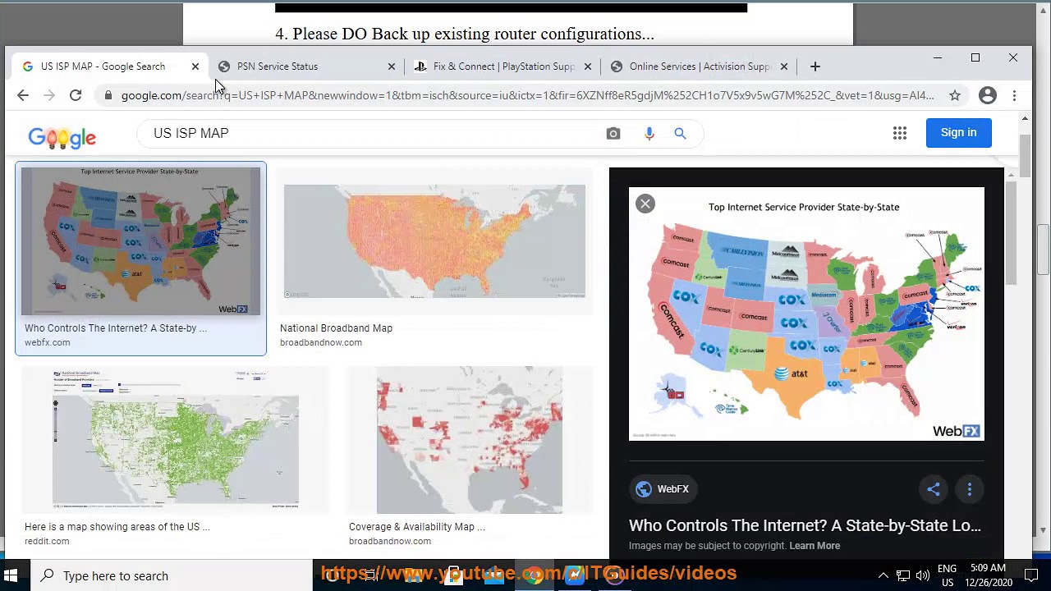Viewport: 1051px width, 591px height.
Task: Open a new browser tab
Action: coord(815,66)
